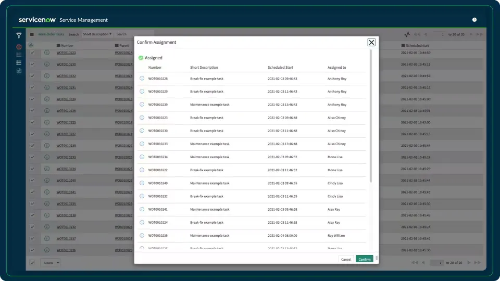The width and height of the screenshot is (500, 281).
Task: Open background link WOT0010232
Action: point(66,227)
